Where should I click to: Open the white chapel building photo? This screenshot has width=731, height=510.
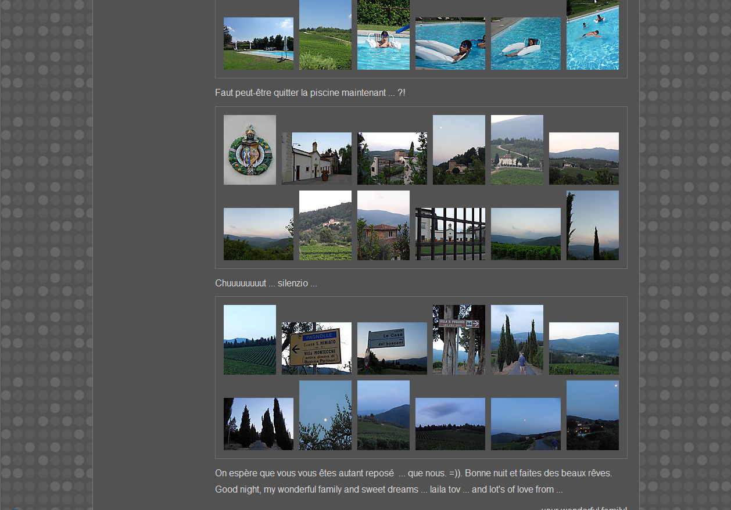point(317,158)
